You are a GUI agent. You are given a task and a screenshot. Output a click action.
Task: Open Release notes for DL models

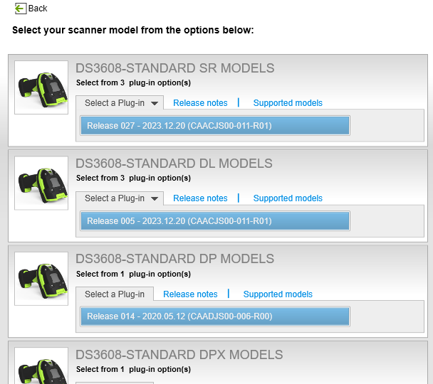(x=200, y=198)
